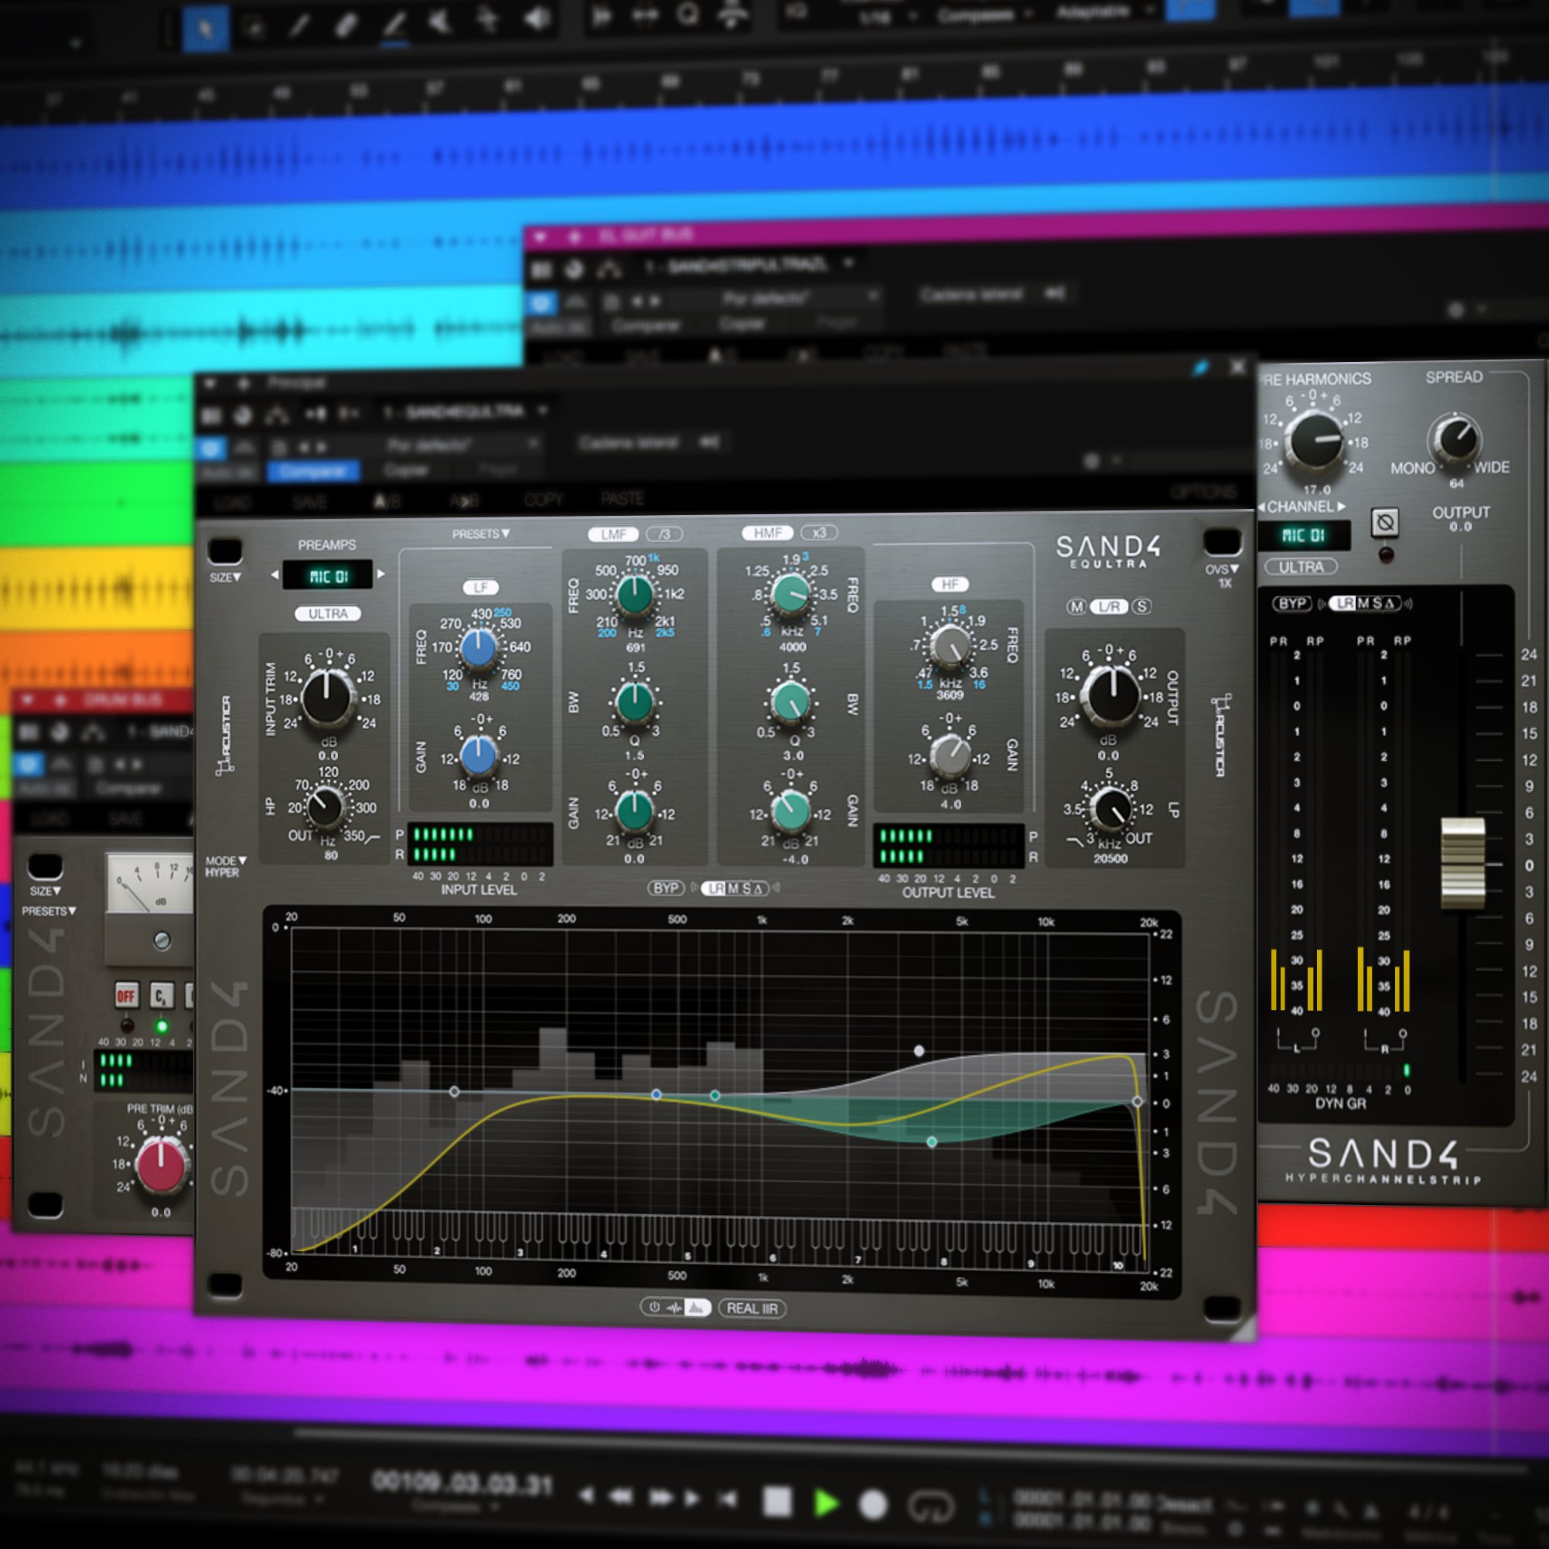Toggle ULTRA button on Hyper Channelstrip
Screen dimensions: 1549x1549
pyautogui.click(x=1301, y=567)
